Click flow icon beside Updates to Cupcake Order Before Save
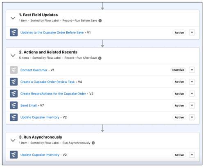The image size is (206, 168). click(x=14, y=33)
